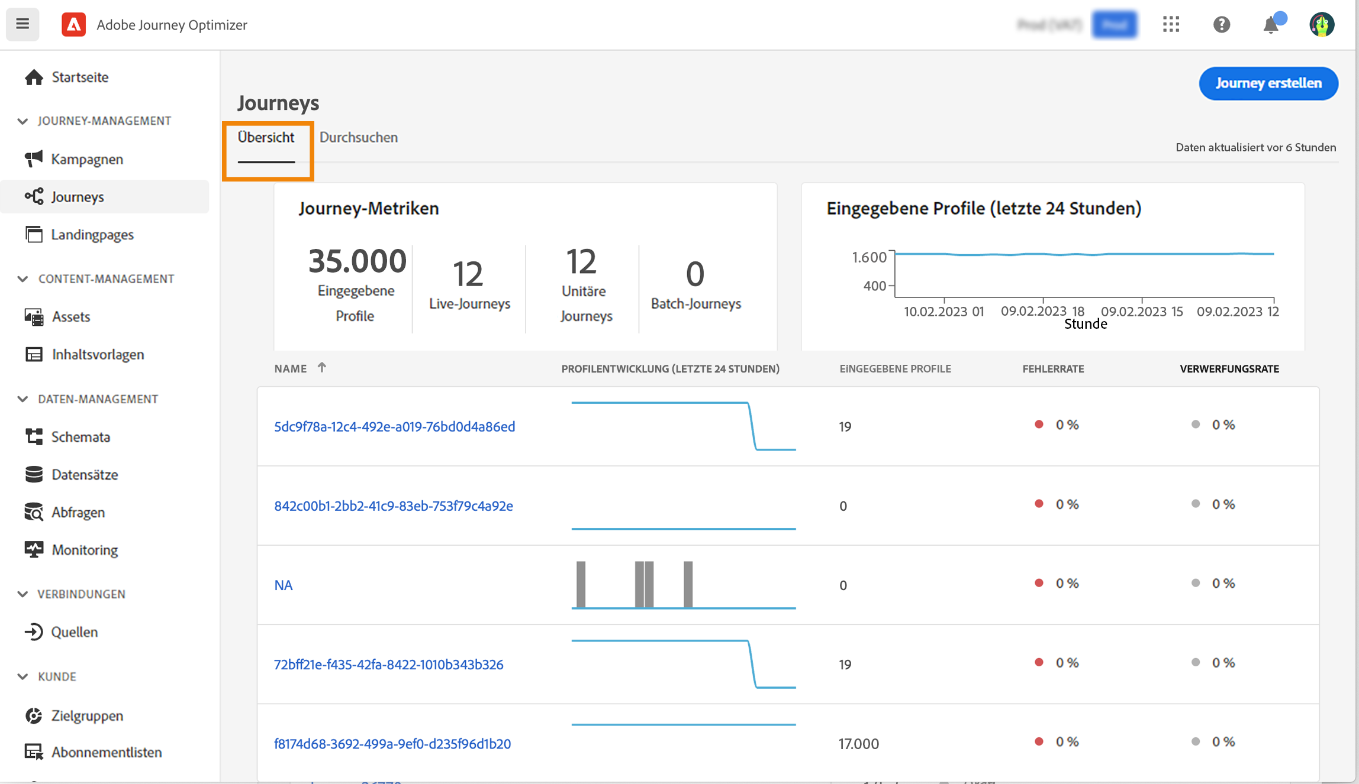The height and width of the screenshot is (784, 1359).
Task: Open Monitoring in the sidebar
Action: (84, 550)
